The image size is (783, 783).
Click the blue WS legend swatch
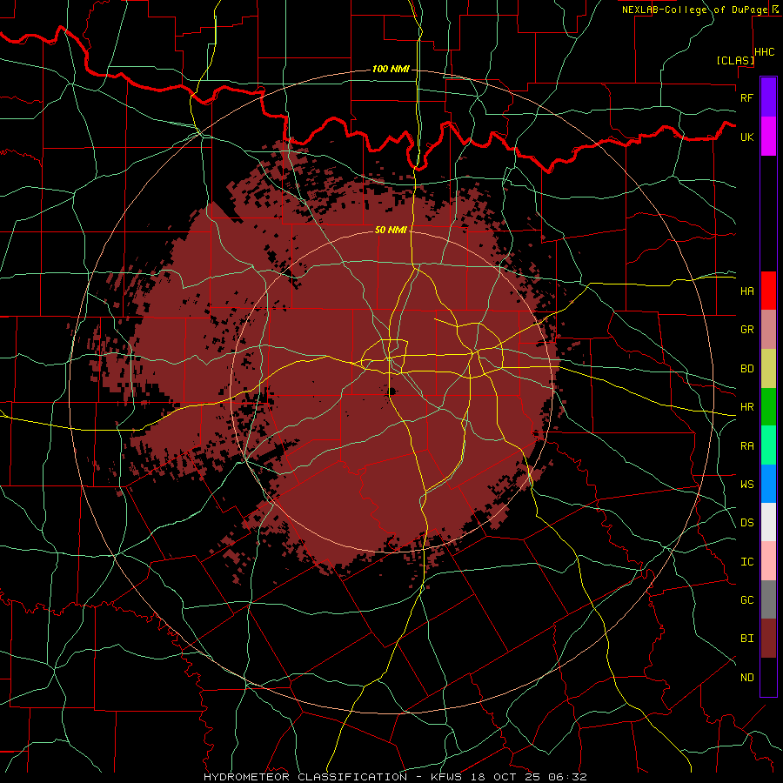coord(768,484)
